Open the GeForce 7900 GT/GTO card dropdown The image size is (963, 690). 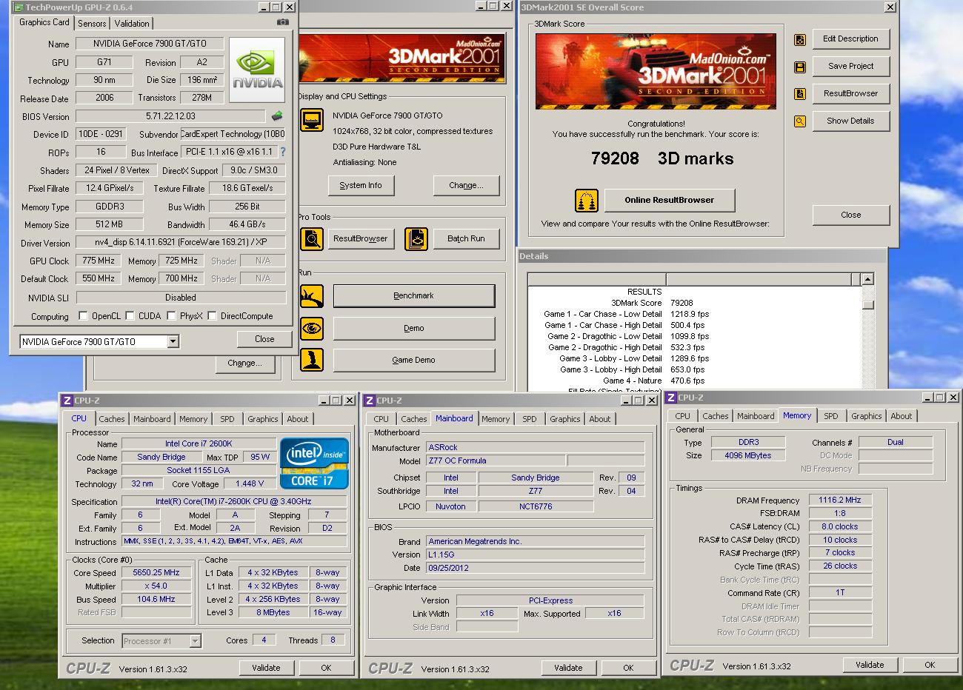pos(173,341)
